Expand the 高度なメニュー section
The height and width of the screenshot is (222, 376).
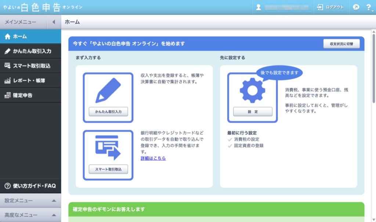(x=30, y=215)
